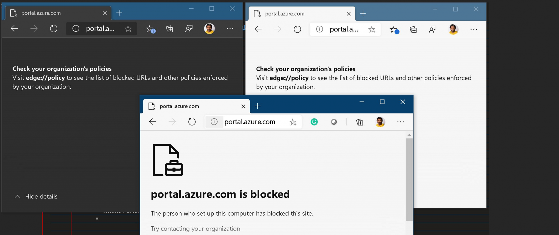Open Grammarly extension icon
The height and width of the screenshot is (235, 559).
[x=314, y=122]
